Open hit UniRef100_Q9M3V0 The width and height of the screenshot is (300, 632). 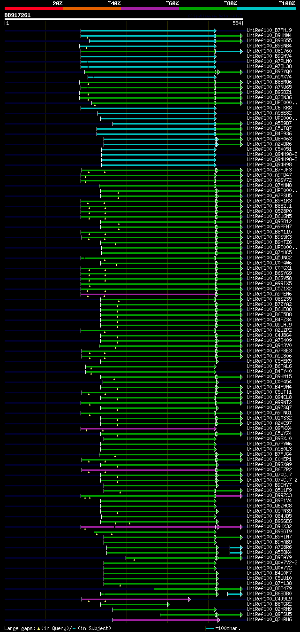coord(269,345)
